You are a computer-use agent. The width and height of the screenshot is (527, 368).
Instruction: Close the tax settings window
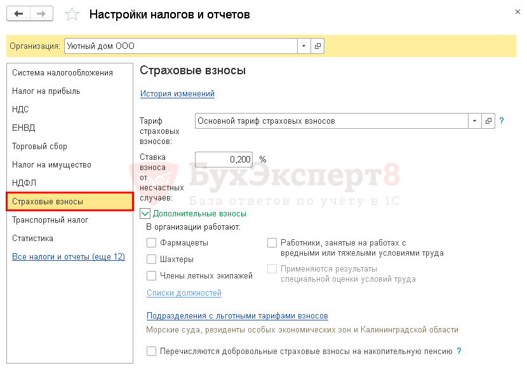click(513, 11)
